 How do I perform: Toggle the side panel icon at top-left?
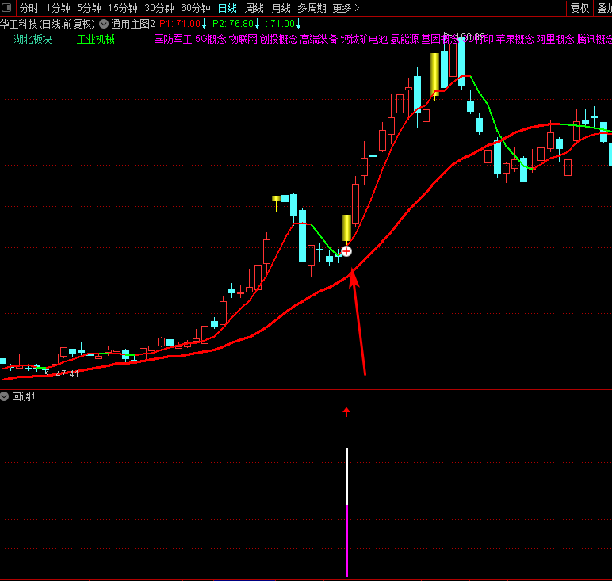[x=6, y=7]
